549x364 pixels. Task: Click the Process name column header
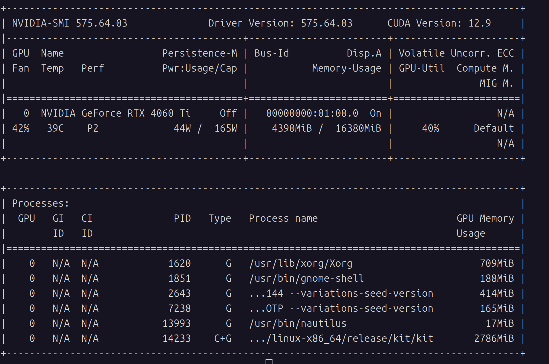point(283,218)
